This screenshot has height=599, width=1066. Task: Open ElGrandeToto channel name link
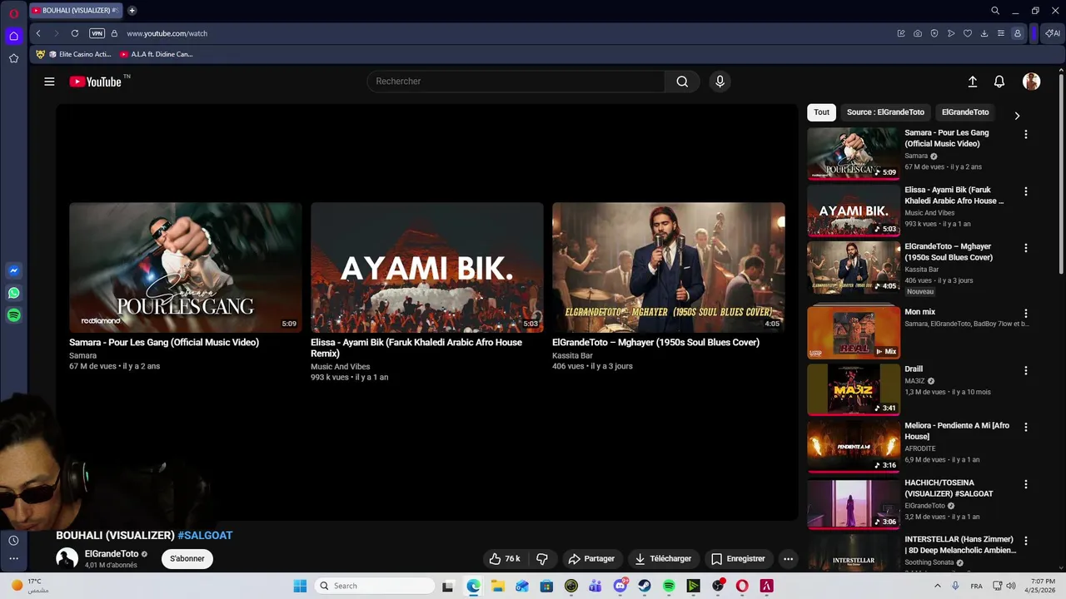112,554
